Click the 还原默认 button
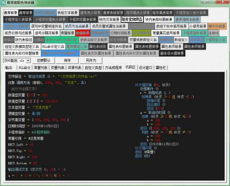 click(x=44, y=60)
